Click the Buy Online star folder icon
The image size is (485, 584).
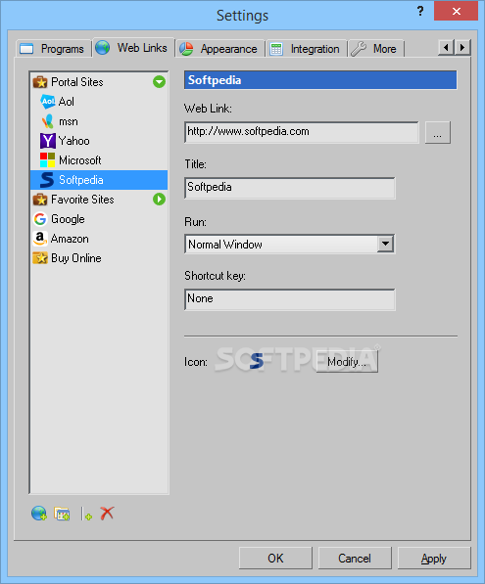(x=40, y=258)
